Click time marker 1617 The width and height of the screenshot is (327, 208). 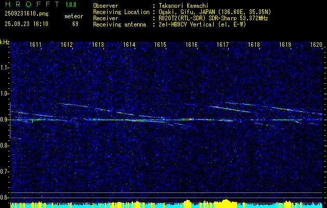[x=223, y=45]
